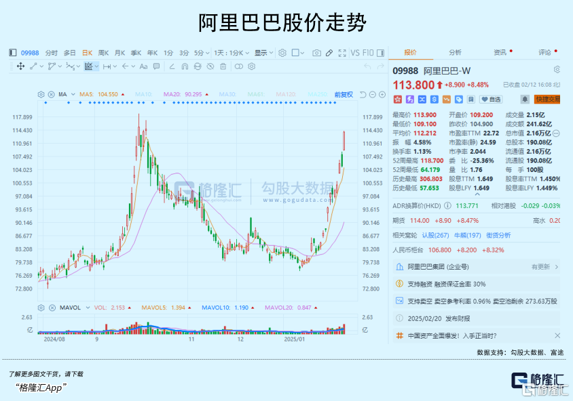This screenshot has height=401, width=573.
Task: Toggle the left sidebar panel icon
Action: (13, 52)
